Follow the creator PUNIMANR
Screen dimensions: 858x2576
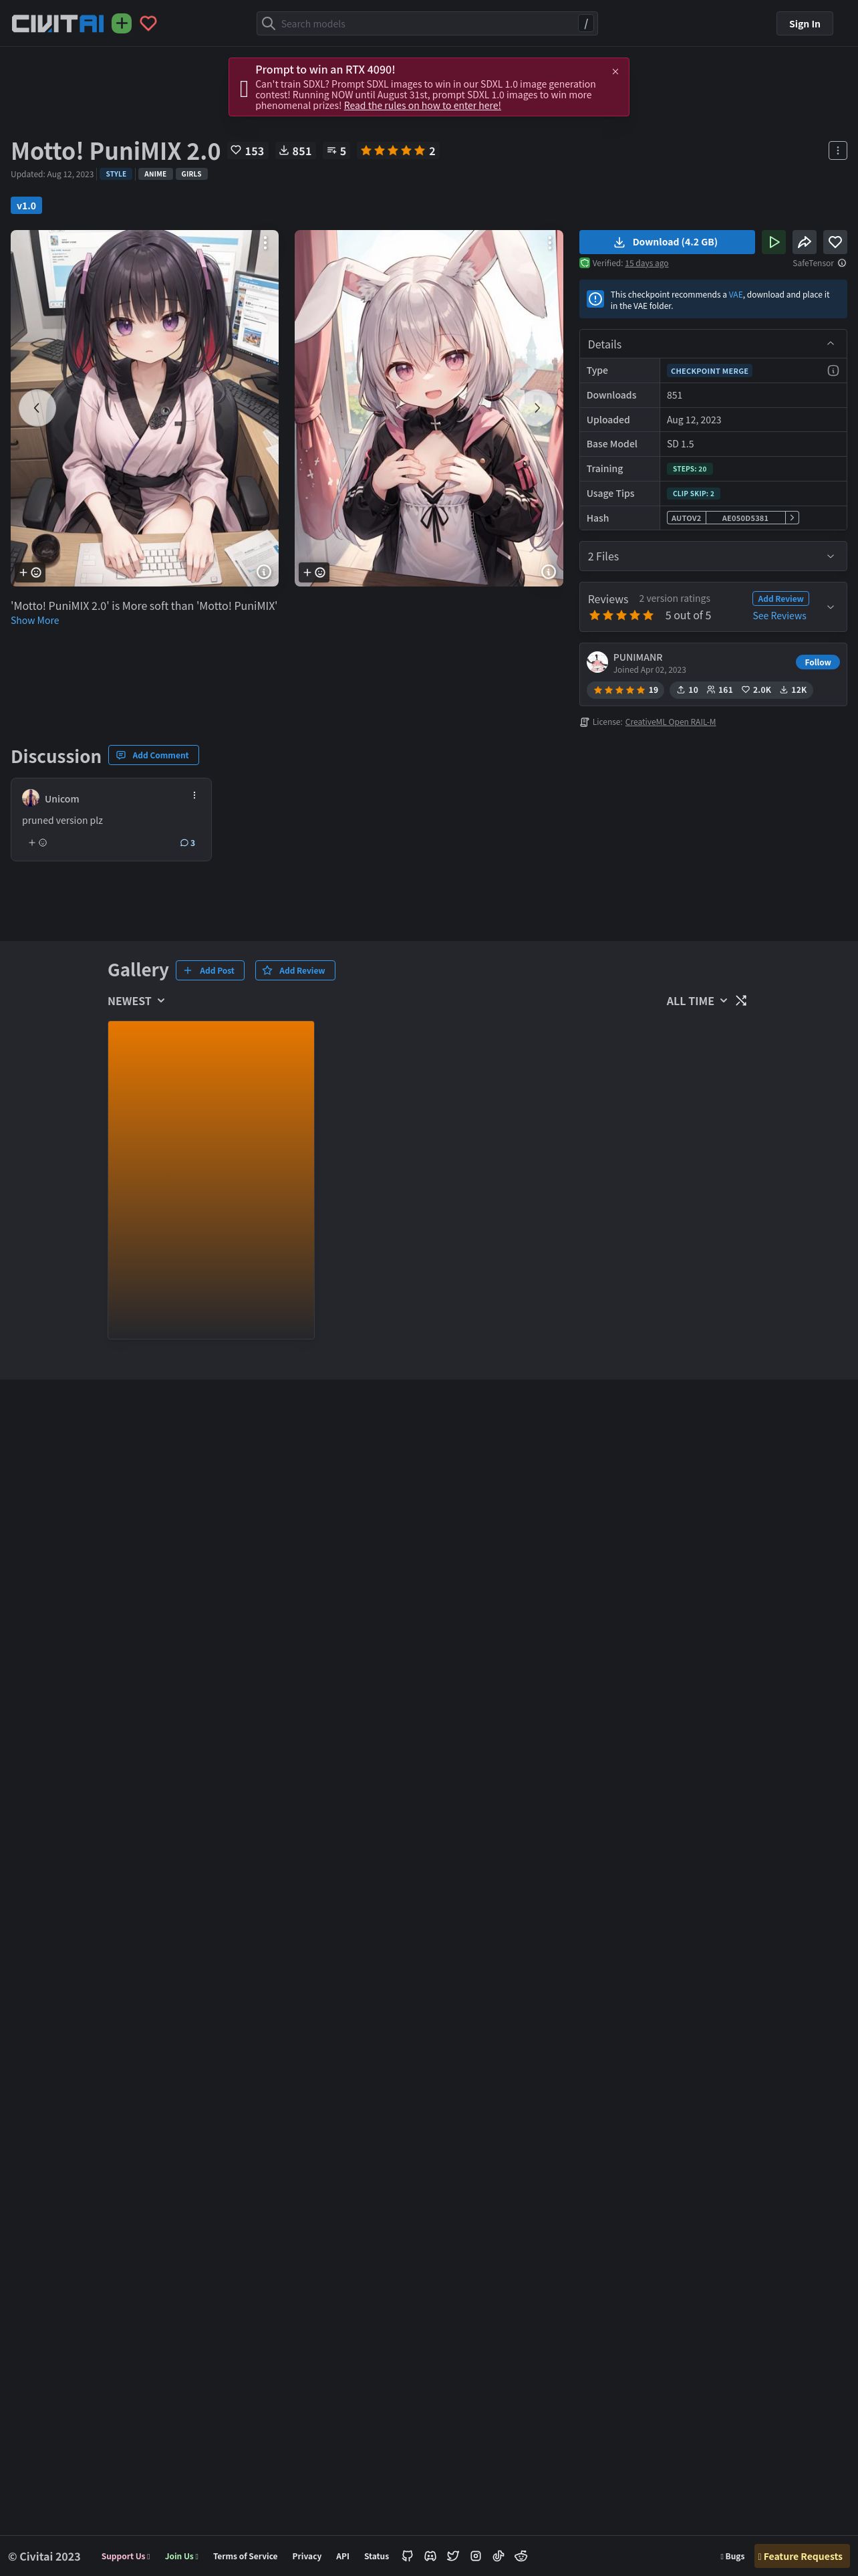(x=817, y=662)
